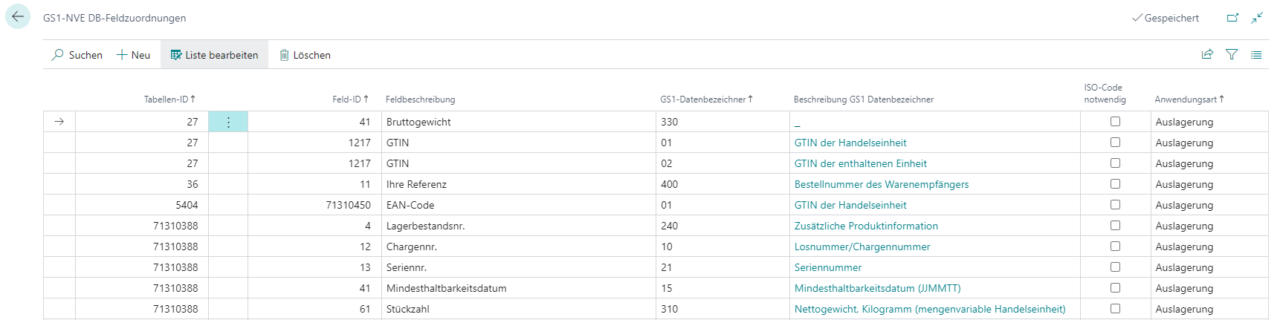Image resolution: width=1283 pixels, height=320 pixels.
Task: Click Löschen in the action bar
Action: point(305,55)
